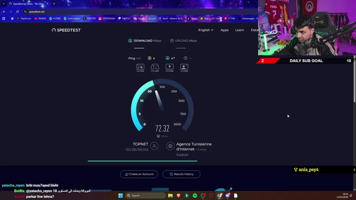Open OBS Studio from taskbar
This screenshot has width=356, height=200.
[x=203, y=196]
